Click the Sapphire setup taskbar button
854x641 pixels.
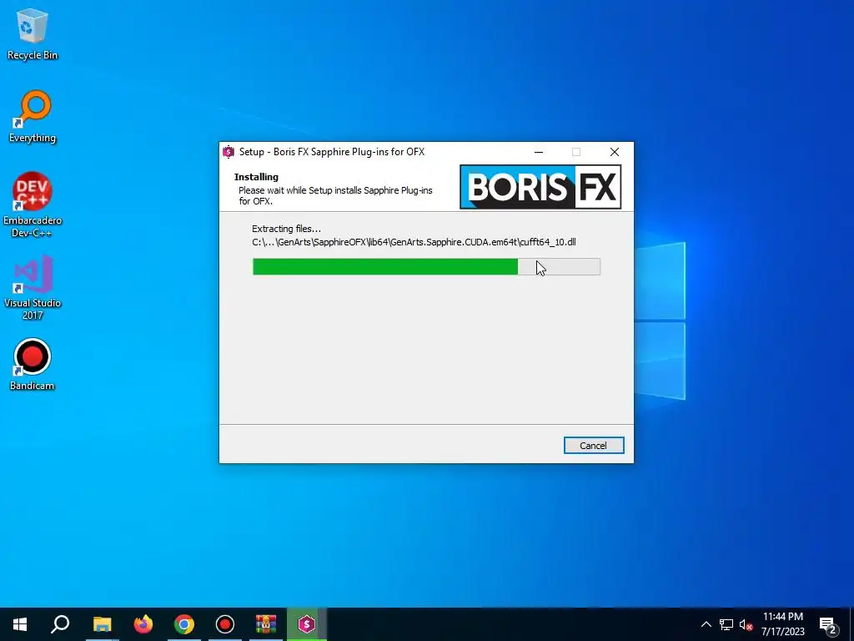pos(307,624)
